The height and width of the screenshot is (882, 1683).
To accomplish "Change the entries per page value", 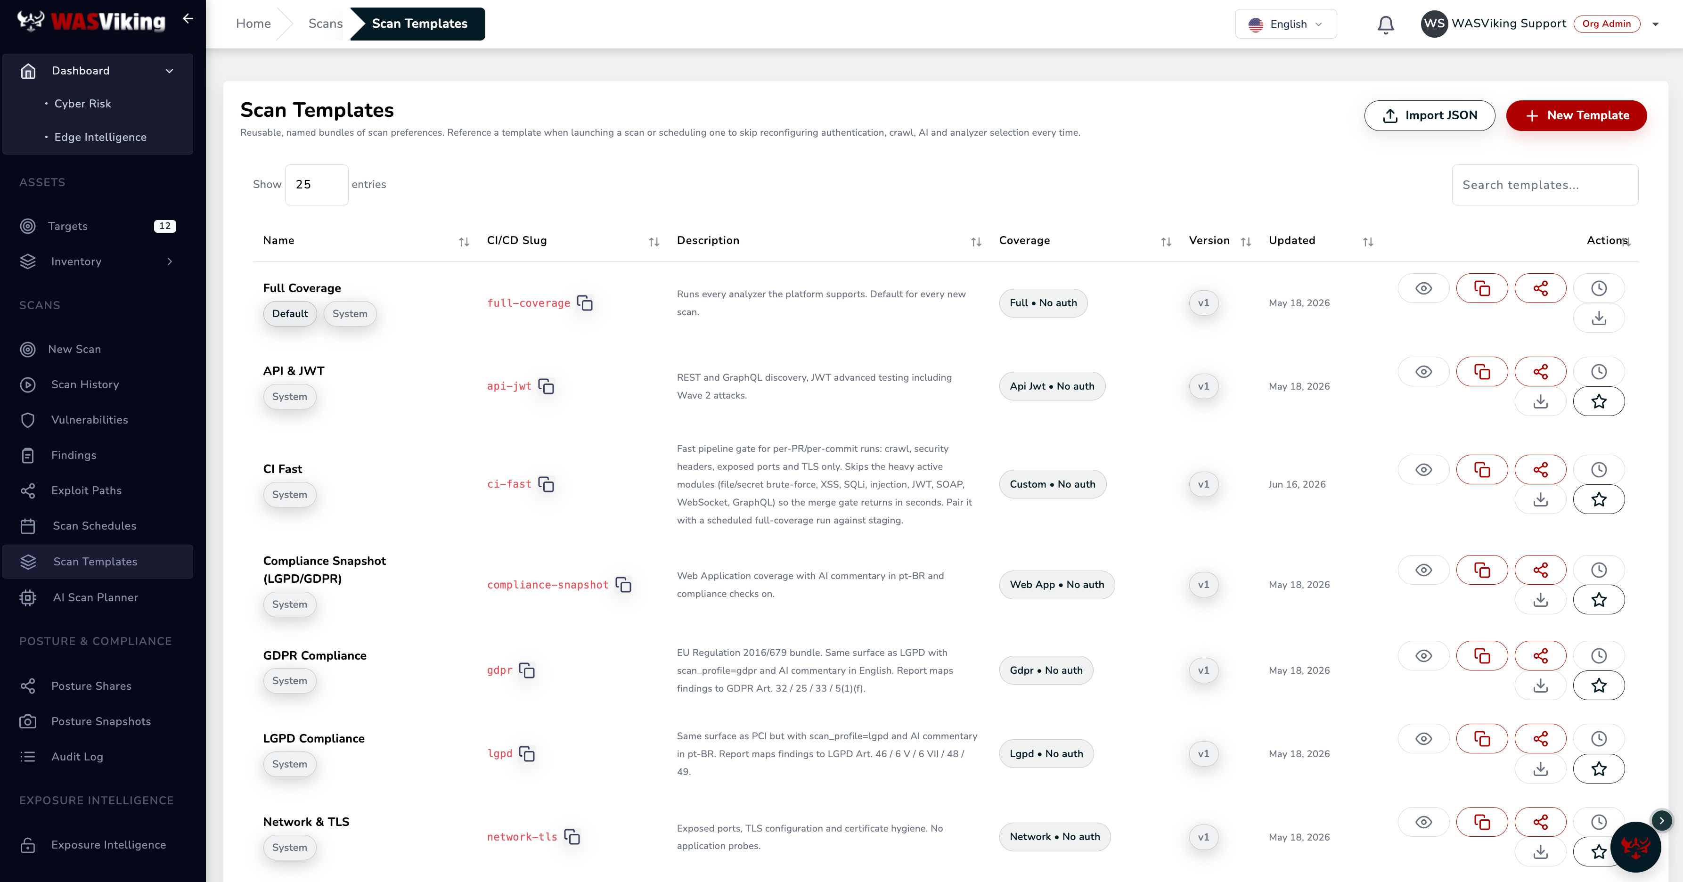I will coord(317,185).
